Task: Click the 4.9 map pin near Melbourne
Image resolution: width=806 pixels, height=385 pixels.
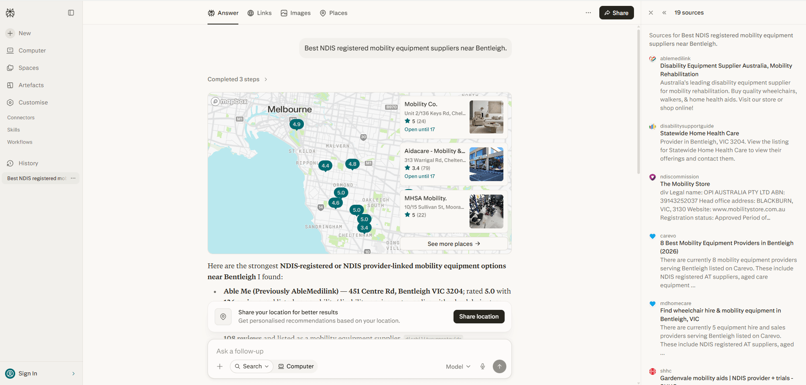Action: click(x=297, y=125)
